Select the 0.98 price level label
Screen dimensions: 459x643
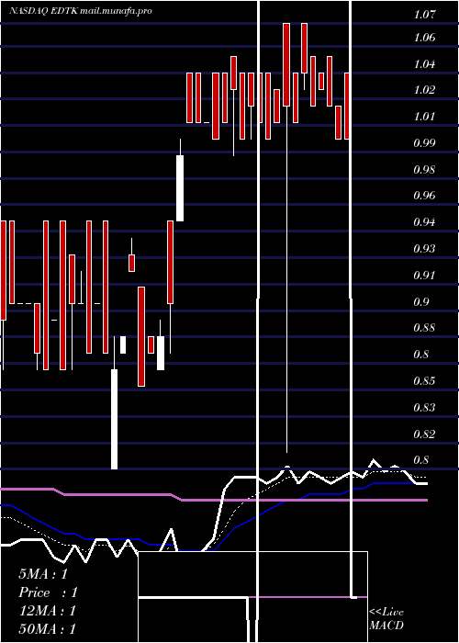(x=424, y=170)
